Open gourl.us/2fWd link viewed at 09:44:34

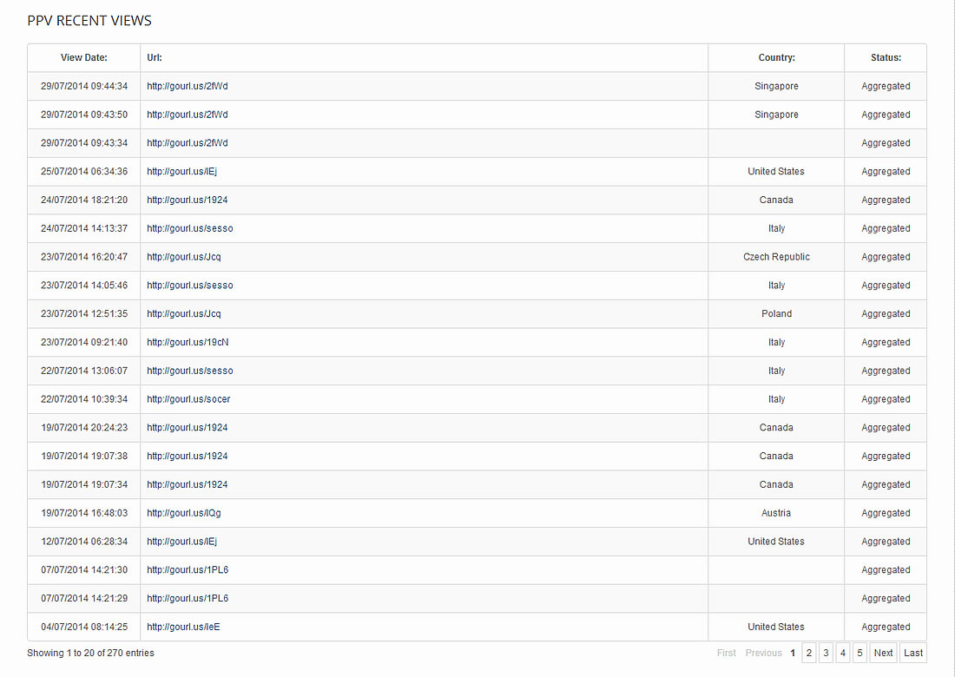(188, 86)
